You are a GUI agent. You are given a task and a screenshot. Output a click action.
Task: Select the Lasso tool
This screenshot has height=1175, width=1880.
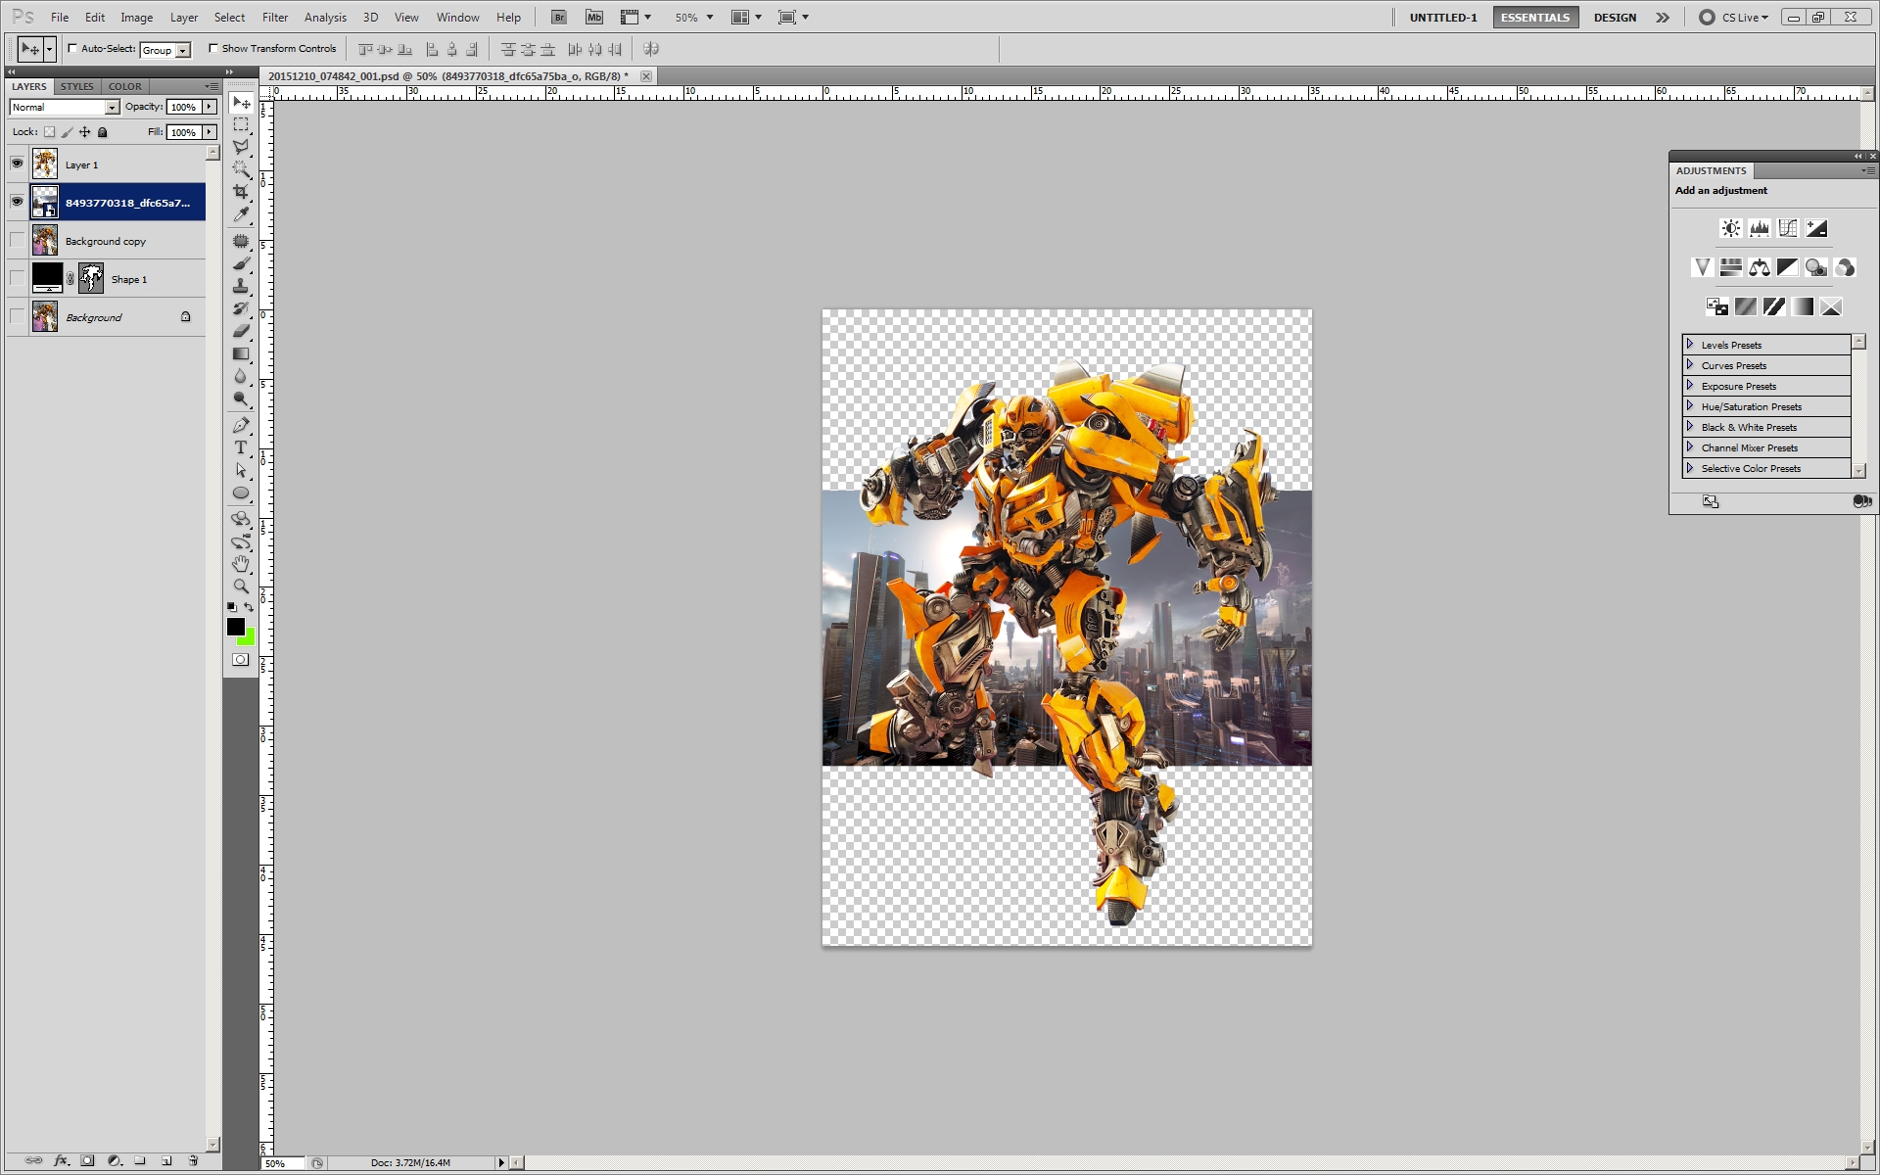[241, 147]
